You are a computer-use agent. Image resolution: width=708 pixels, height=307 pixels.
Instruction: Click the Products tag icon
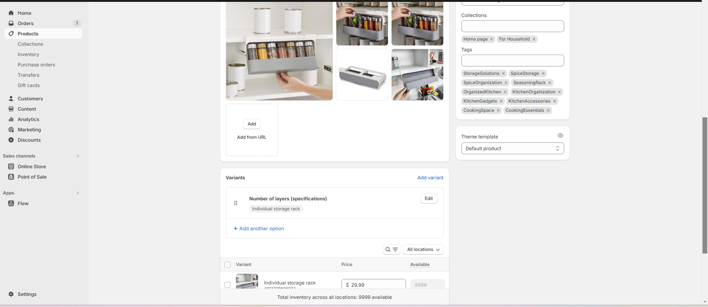coord(11,34)
